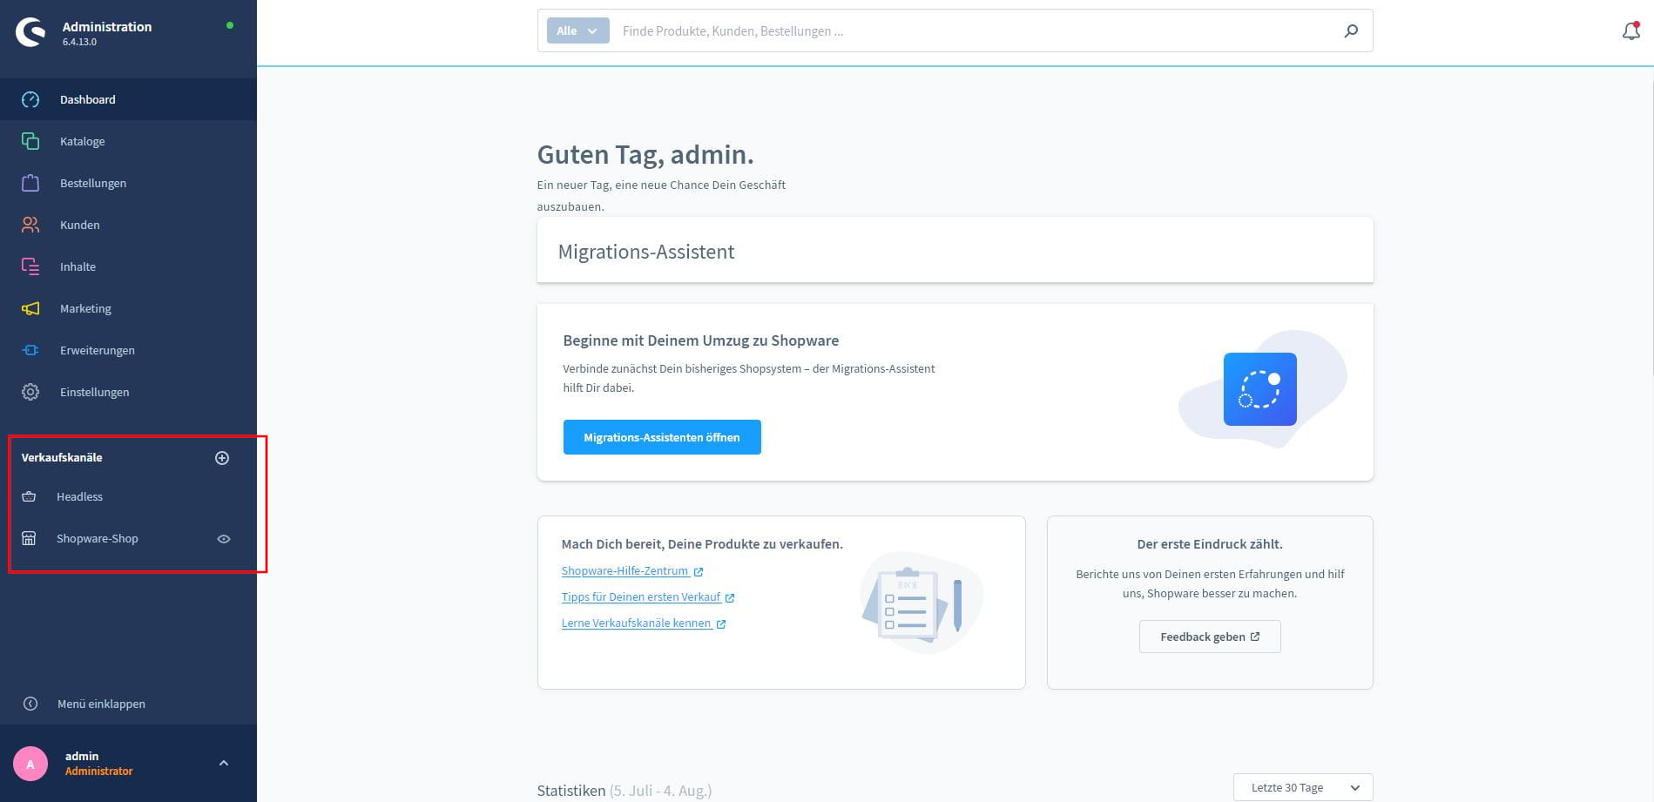The image size is (1654, 802).
Task: Click the Inhalte layout icon
Action: (30, 266)
